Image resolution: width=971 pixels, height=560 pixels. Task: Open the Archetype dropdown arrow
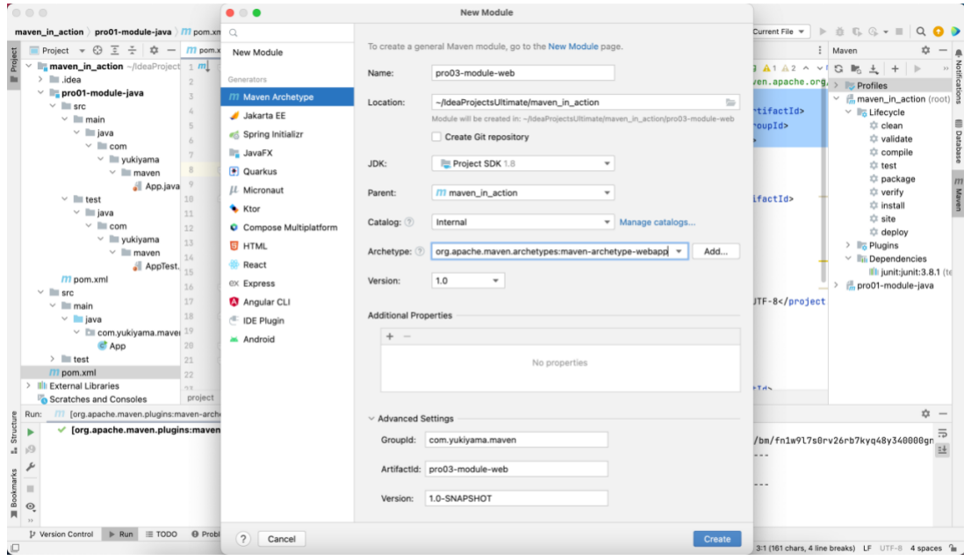(679, 251)
